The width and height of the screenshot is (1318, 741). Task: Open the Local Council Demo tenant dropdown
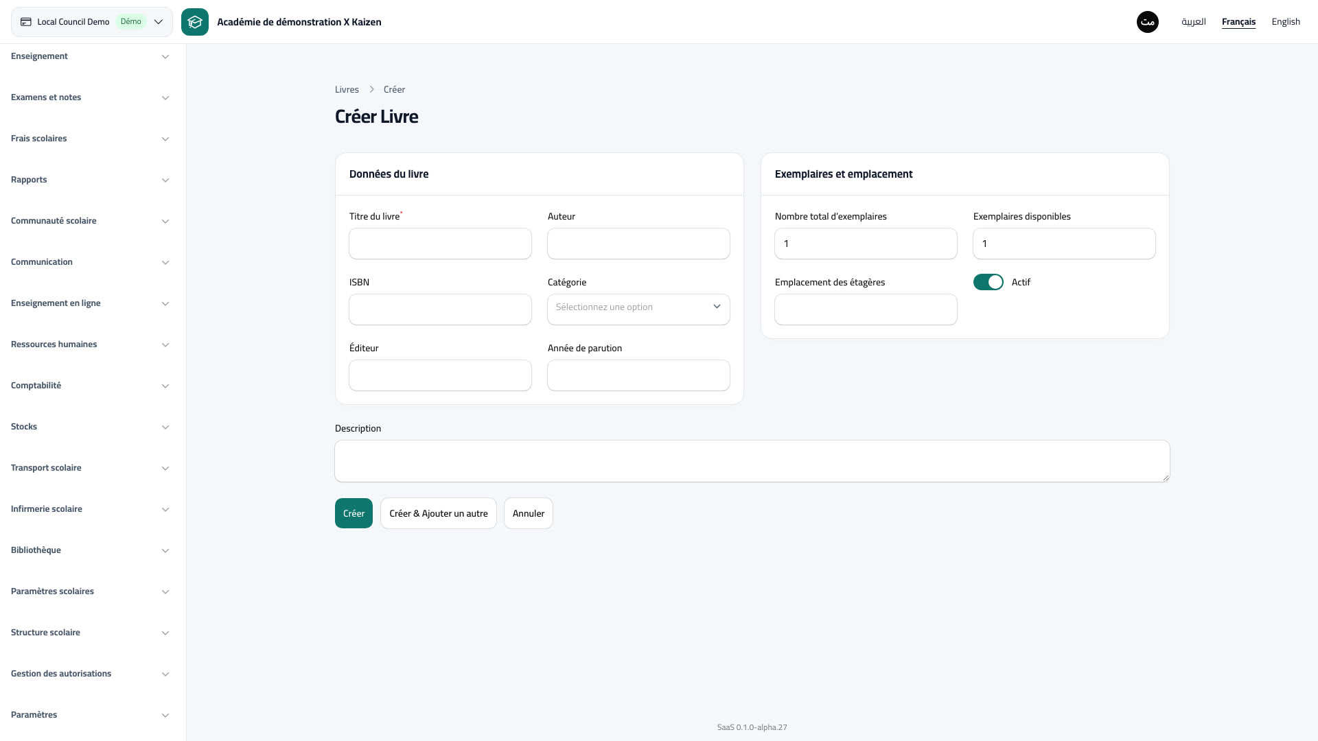coord(92,22)
